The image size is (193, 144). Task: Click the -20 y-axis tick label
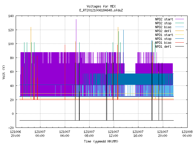pos(11,128)
